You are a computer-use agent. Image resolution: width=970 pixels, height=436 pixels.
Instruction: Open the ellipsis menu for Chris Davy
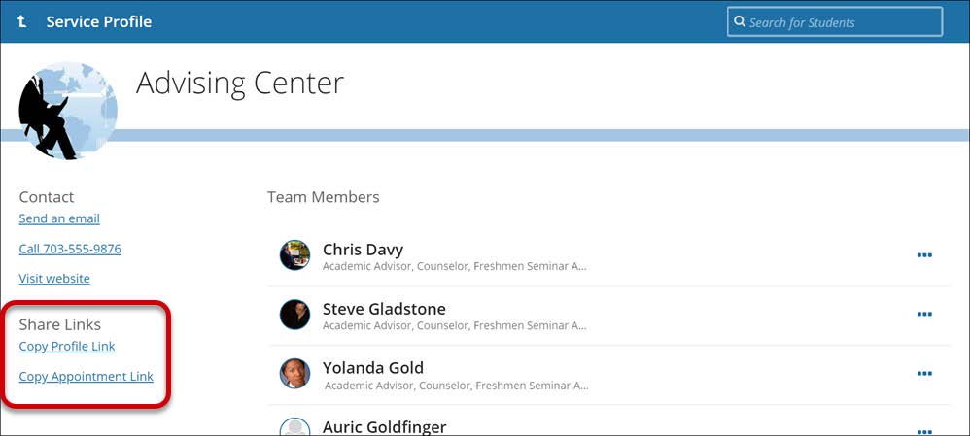tap(924, 255)
